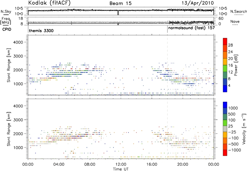This screenshot has height=171, width=247.
Task: Click '2000' tick on the velocity panel
Action: tap(18, 134)
